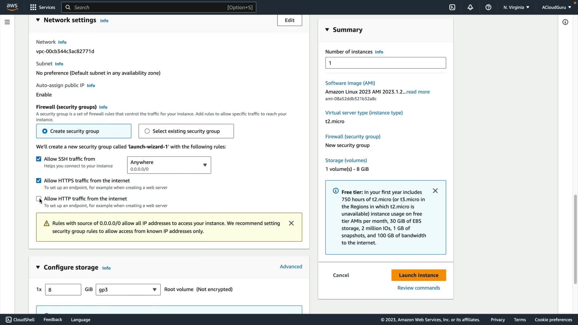This screenshot has width=578, height=325.
Task: Dismiss the 0.0.0.0/0 warning banner
Action: 291,223
